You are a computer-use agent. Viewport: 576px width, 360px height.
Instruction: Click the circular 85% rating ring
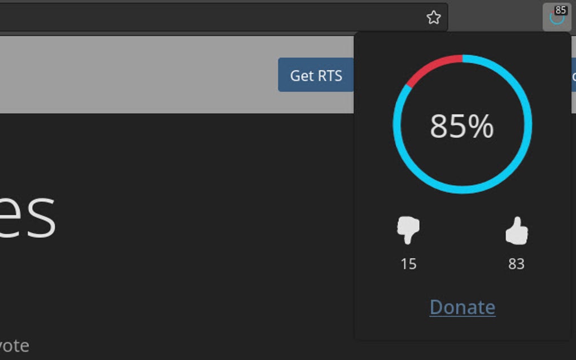pyautogui.click(x=462, y=127)
